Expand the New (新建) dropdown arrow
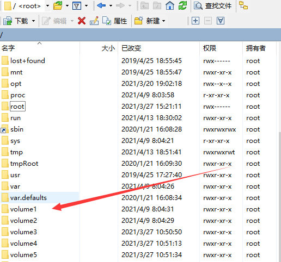 click(x=164, y=21)
